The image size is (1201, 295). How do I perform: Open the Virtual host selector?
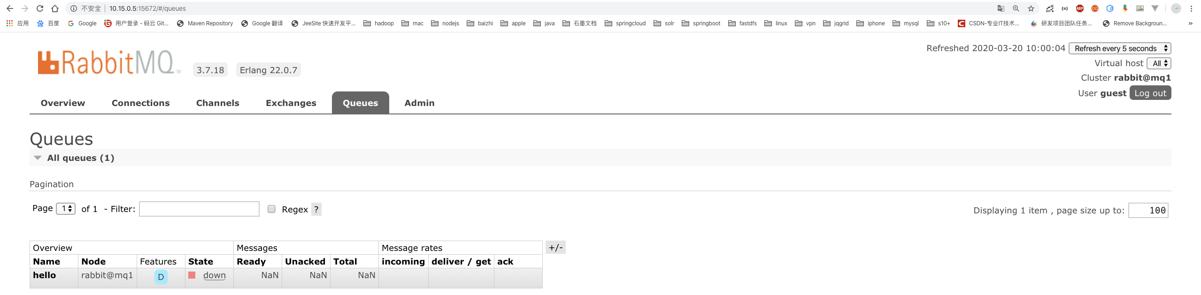[1159, 63]
